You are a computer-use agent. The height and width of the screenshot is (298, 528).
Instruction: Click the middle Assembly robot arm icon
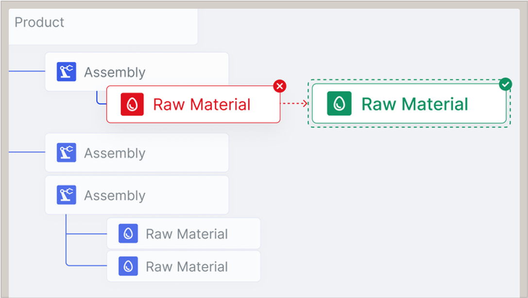pos(66,153)
